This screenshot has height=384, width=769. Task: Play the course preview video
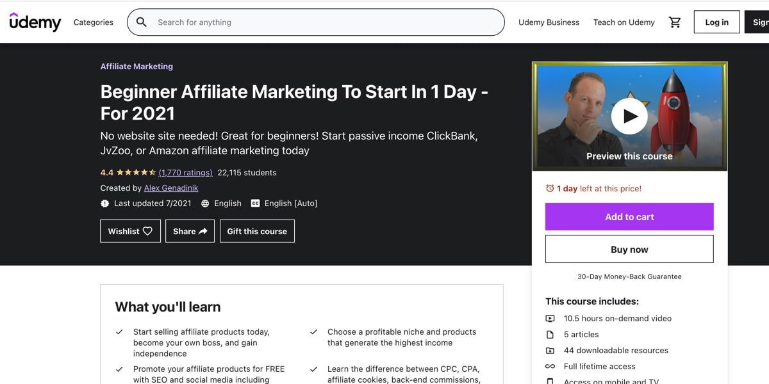click(629, 116)
